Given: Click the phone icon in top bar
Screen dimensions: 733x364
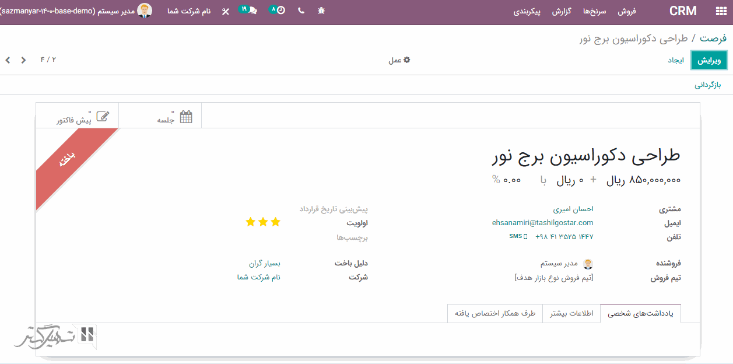Looking at the screenshot, I should pos(301,10).
